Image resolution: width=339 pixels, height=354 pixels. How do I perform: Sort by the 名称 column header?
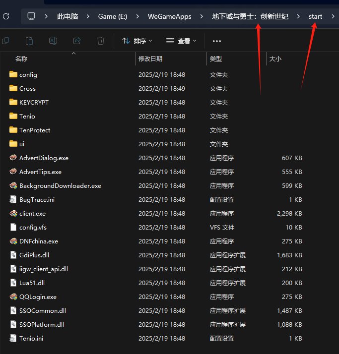[x=21, y=59]
